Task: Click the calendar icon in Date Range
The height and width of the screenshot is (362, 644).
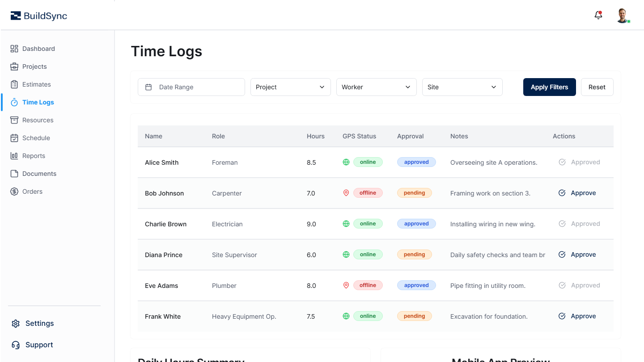Action: point(148,87)
